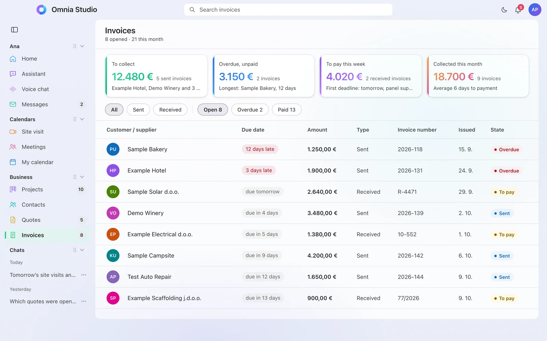
Task: Open Messages envelope icon
Action: pos(13,104)
